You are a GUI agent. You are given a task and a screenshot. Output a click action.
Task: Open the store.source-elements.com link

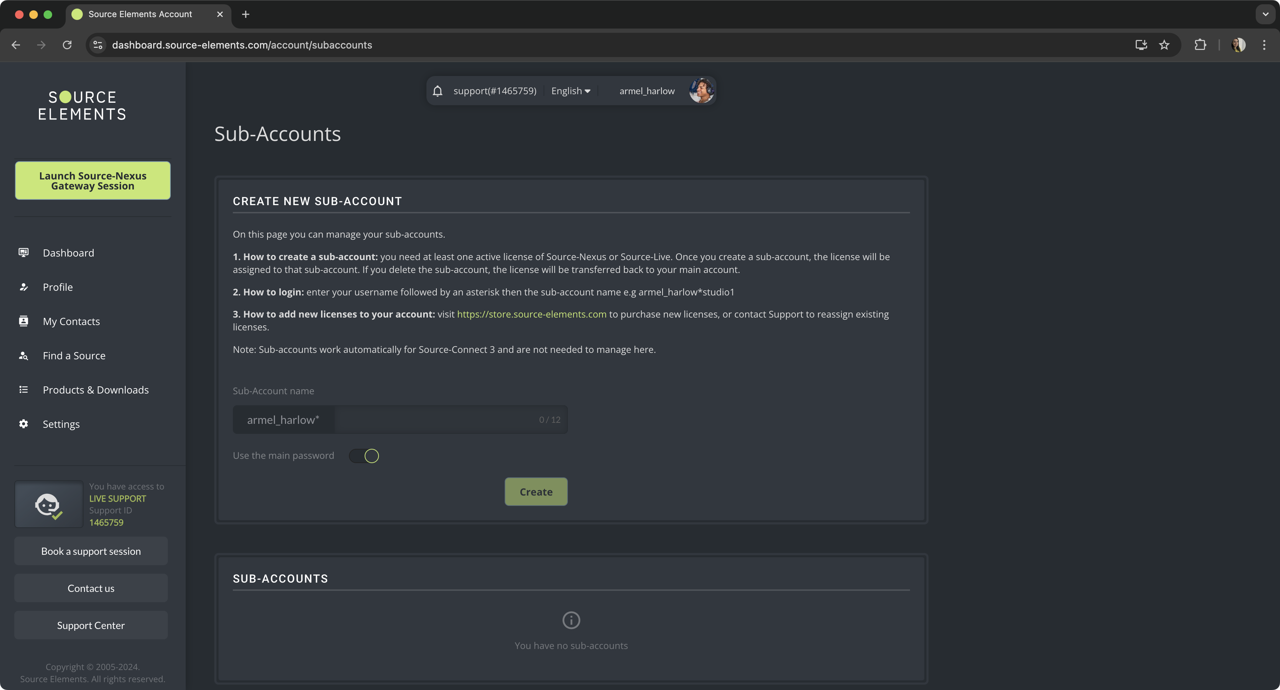tap(531, 314)
